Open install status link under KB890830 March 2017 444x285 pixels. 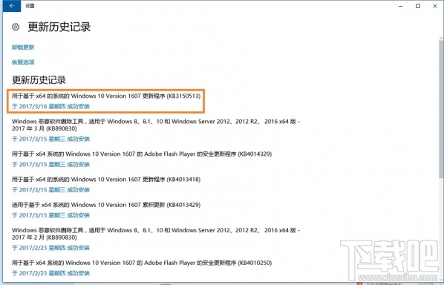pyautogui.click(x=50, y=139)
